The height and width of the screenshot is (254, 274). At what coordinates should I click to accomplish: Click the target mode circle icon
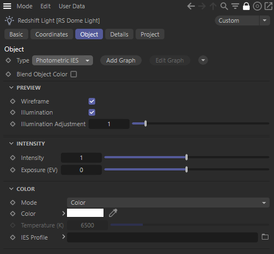pos(257,6)
